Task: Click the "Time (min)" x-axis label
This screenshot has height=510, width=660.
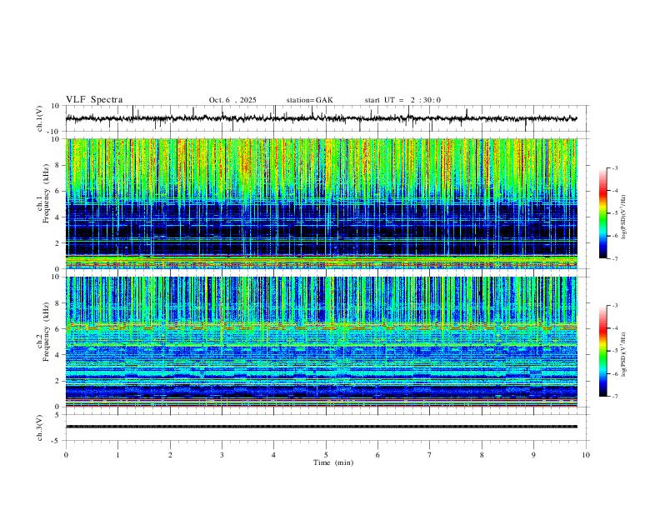Action: click(333, 462)
